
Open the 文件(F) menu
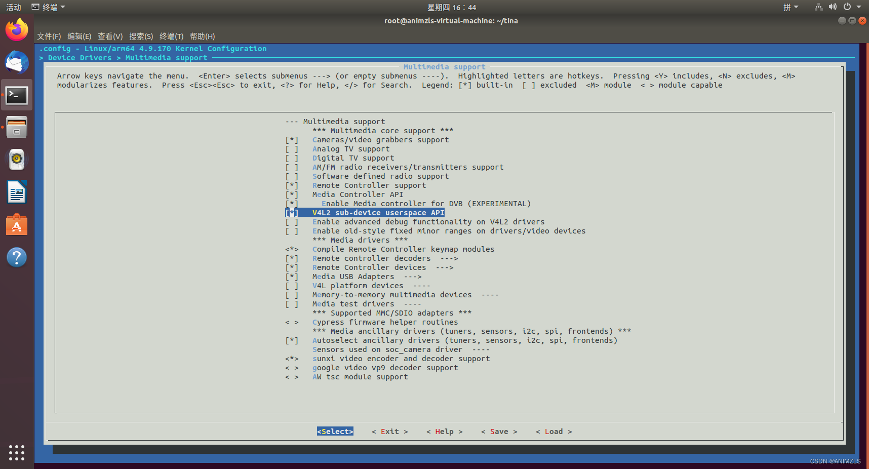(x=49, y=36)
